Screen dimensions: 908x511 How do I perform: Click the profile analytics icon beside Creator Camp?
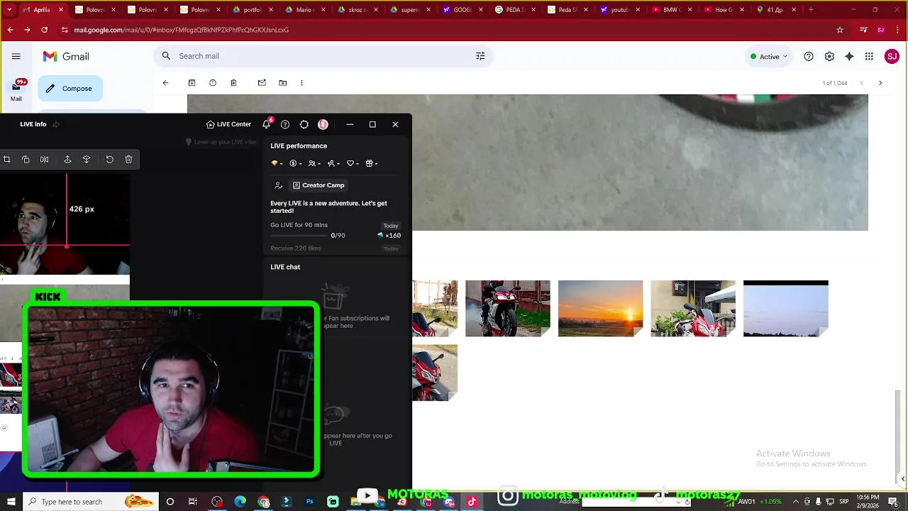[278, 185]
